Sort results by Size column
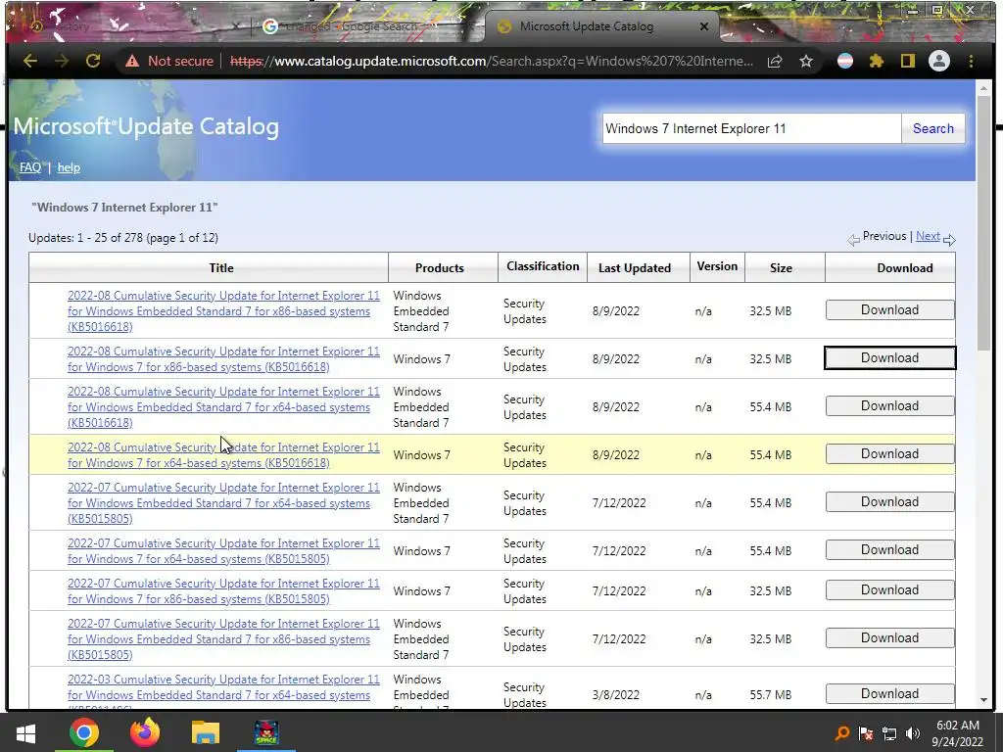Screen dimensions: 1003x752 (x=781, y=268)
